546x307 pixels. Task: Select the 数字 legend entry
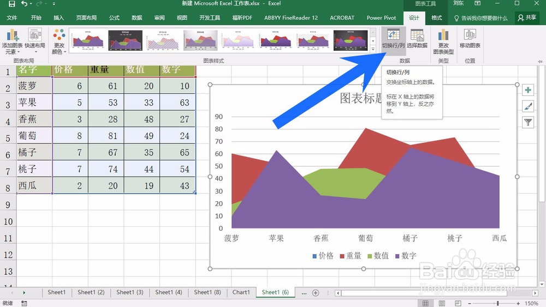(x=406, y=256)
